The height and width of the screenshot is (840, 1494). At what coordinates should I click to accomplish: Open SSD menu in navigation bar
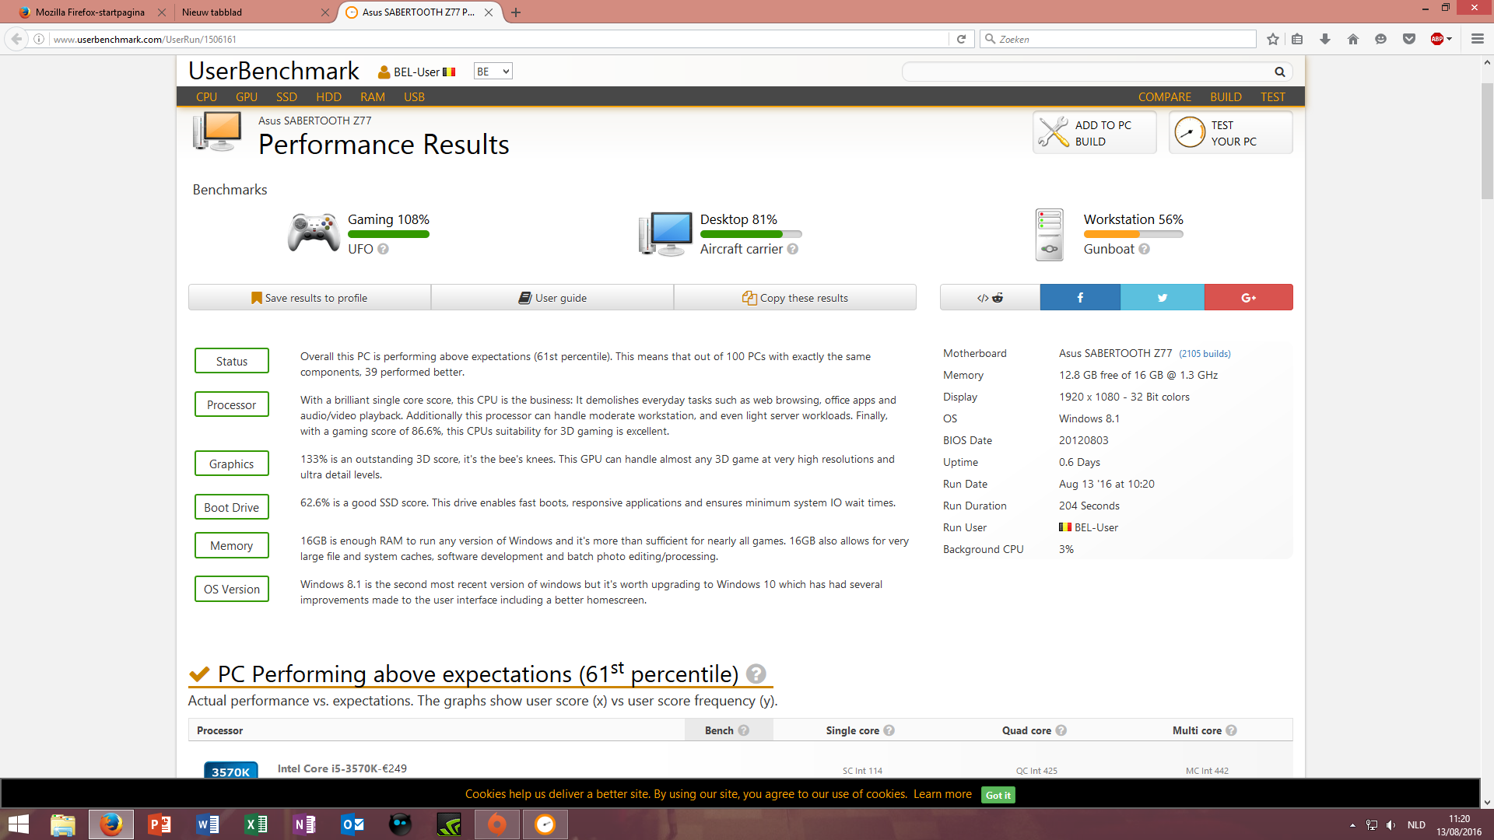[286, 96]
